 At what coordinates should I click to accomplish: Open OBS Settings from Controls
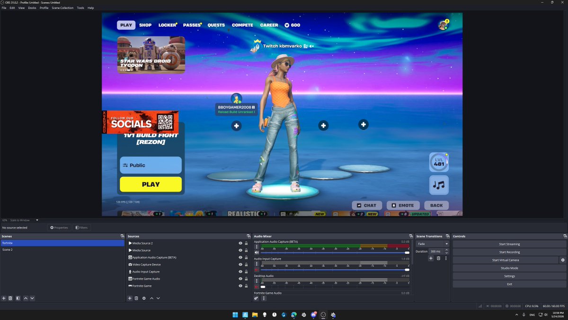(x=509, y=276)
